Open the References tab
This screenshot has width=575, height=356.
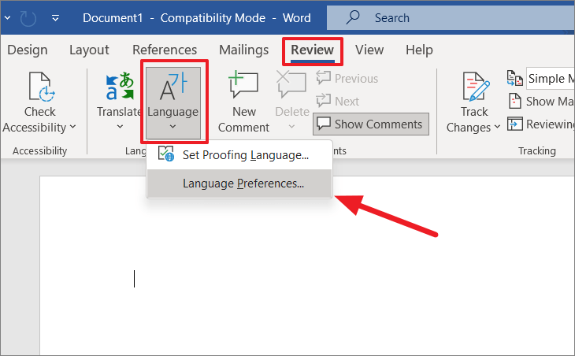[165, 50]
